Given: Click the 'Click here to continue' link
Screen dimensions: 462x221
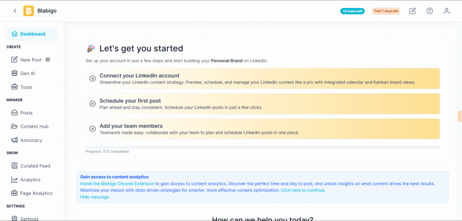Looking at the screenshot, I should pyautogui.click(x=303, y=190).
